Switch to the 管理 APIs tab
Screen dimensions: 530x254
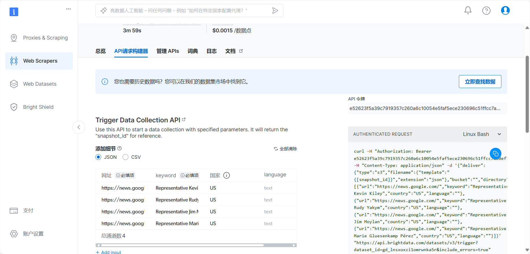pyautogui.click(x=168, y=51)
